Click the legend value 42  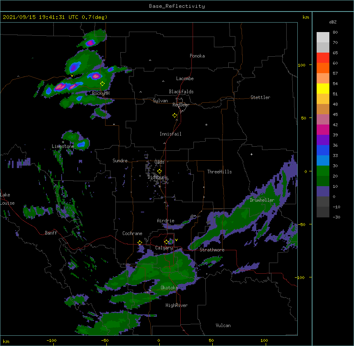click(335, 125)
